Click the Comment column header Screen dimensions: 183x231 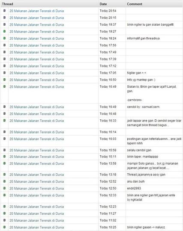tap(135, 4)
